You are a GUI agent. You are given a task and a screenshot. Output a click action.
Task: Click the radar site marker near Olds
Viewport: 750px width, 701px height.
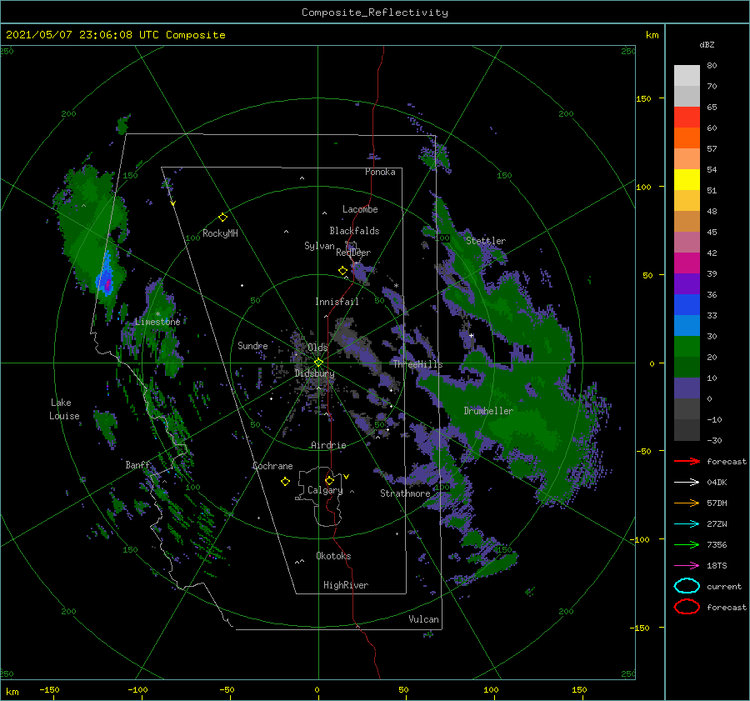coord(318,363)
